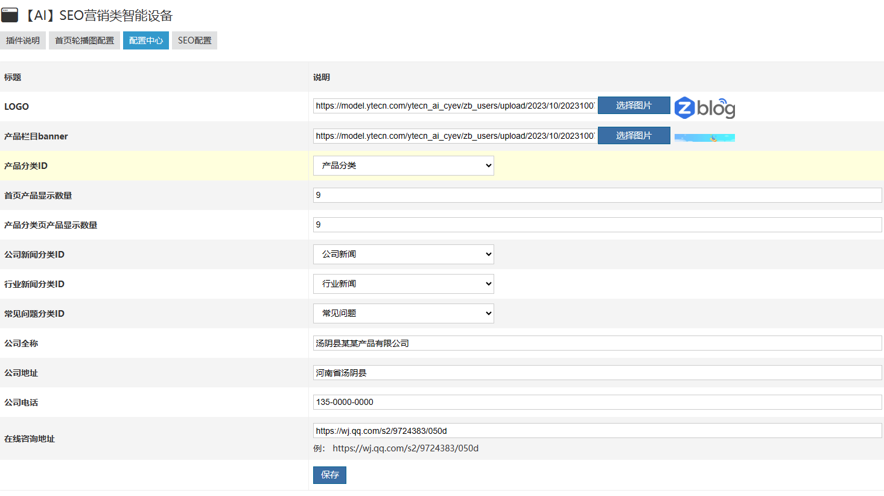
Task: Expand the 产品分类ID dropdown
Action: tap(403, 165)
